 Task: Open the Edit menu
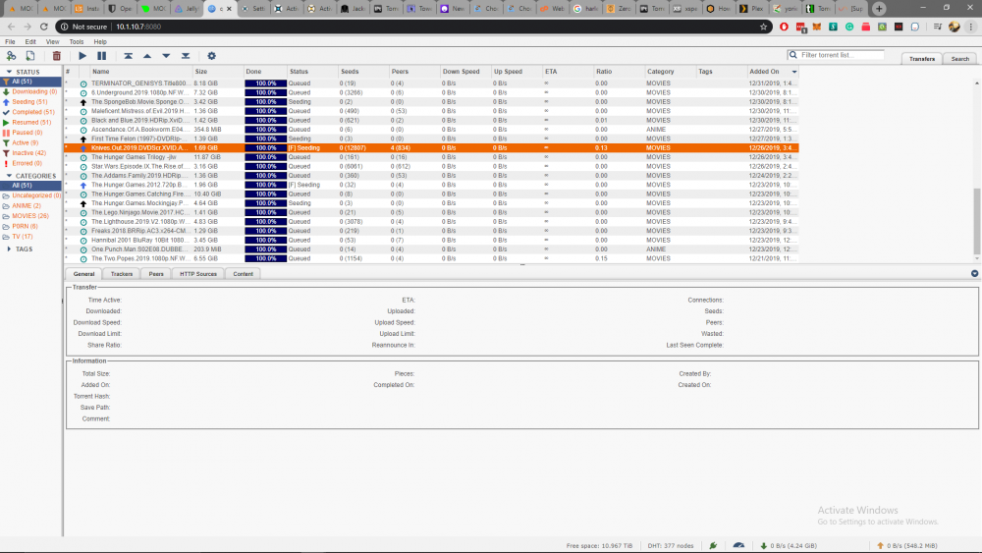pos(30,42)
